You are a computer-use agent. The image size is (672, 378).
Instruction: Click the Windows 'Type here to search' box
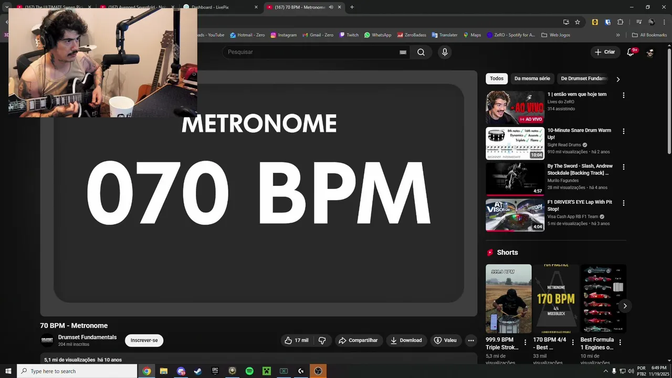pos(77,371)
